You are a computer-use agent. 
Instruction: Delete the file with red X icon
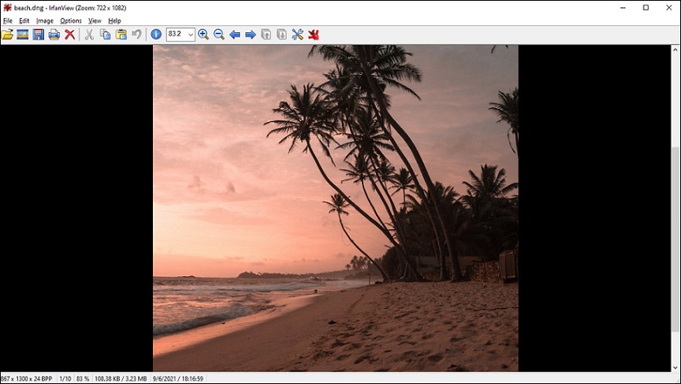click(70, 35)
